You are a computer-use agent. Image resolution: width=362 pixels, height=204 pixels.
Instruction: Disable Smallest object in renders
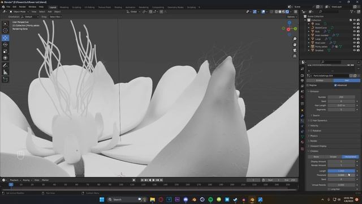358,50
